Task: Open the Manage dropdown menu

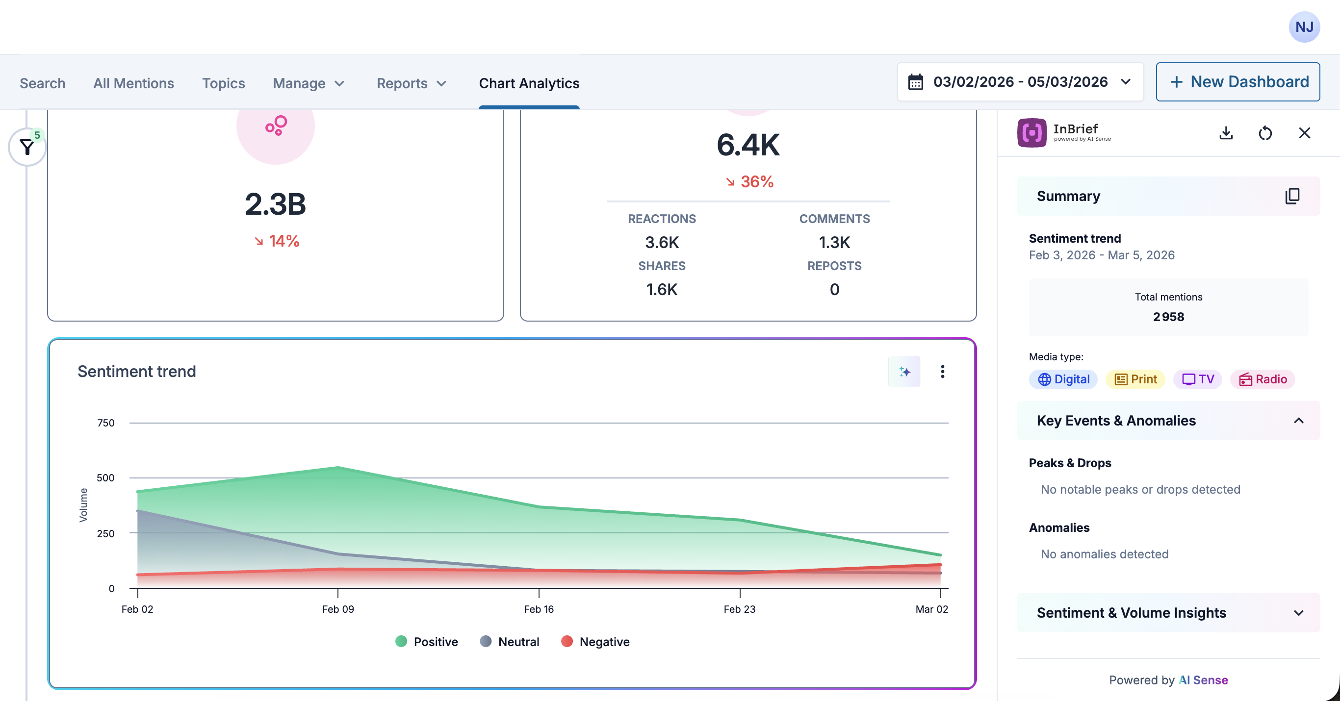Action: point(309,83)
